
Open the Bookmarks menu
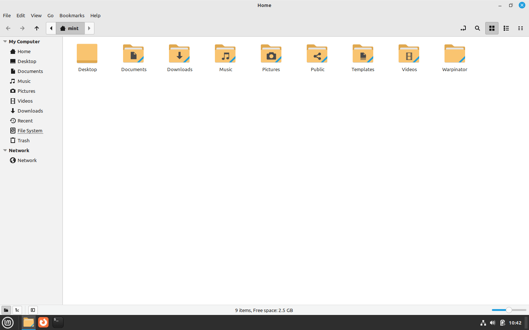click(x=72, y=15)
